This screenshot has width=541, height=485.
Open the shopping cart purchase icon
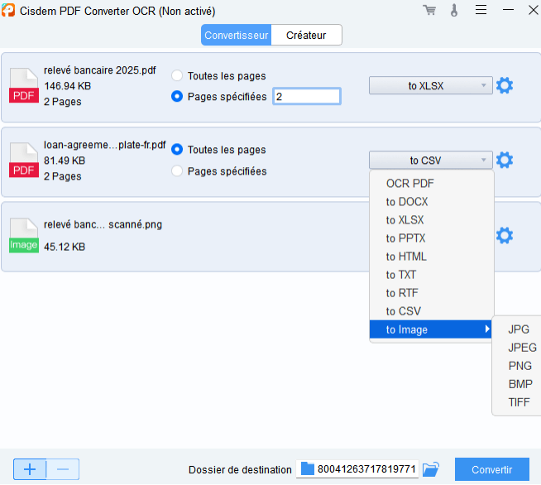click(429, 10)
